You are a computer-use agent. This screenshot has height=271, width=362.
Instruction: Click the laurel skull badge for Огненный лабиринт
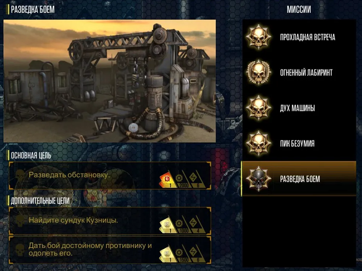point(258,72)
